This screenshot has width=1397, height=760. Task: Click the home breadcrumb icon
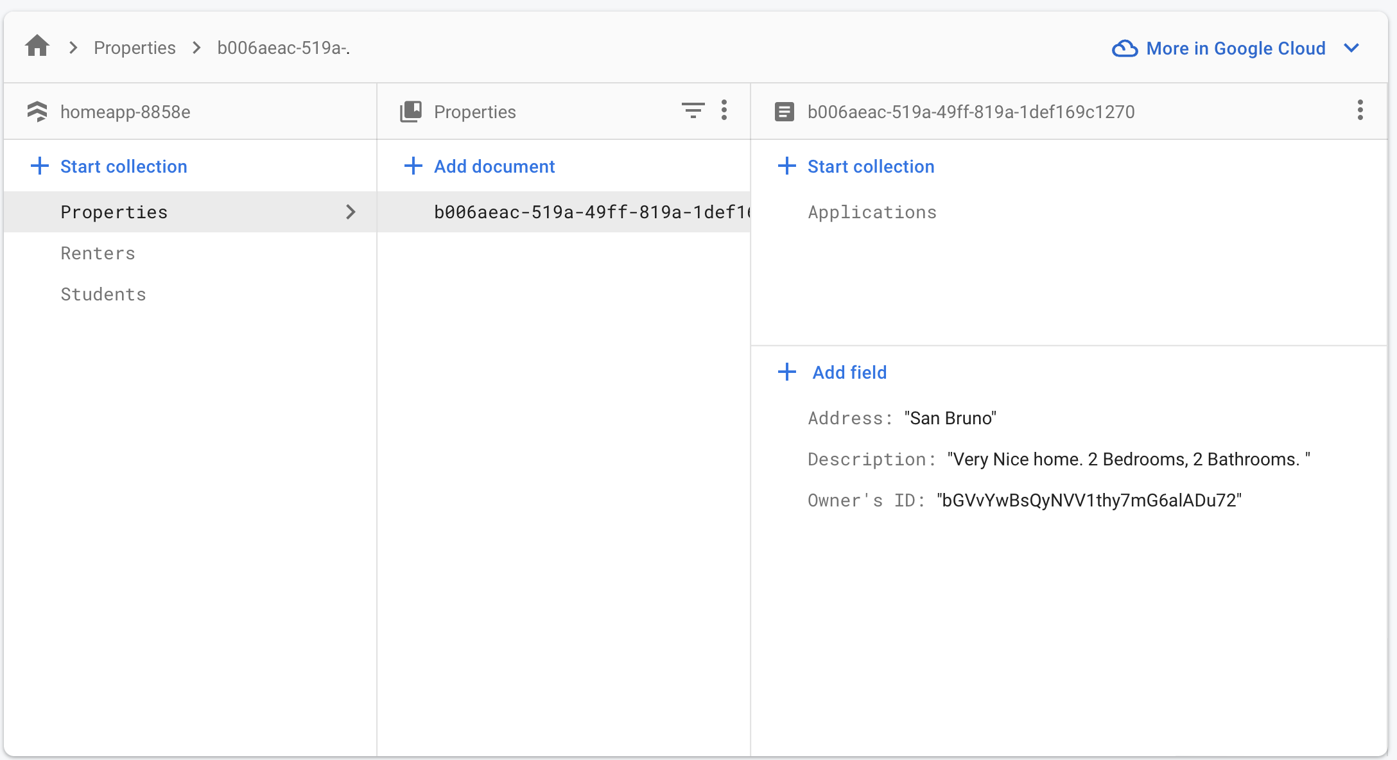[x=37, y=47]
